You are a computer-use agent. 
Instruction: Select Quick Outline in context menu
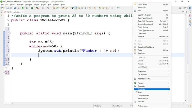(152, 27)
